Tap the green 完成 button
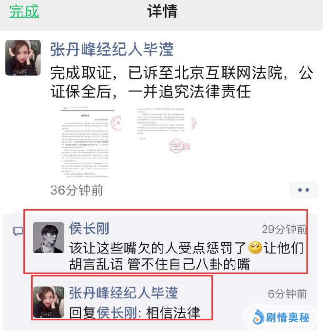The height and width of the screenshot is (332, 323). pyautogui.click(x=24, y=11)
